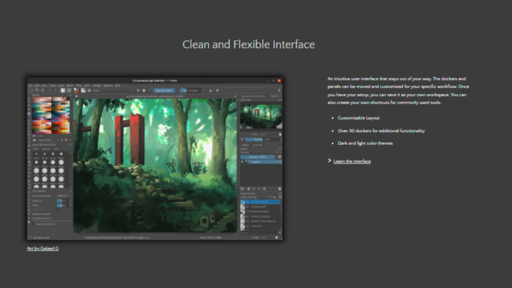Click the Overview docker thumbnail
This screenshot has height=288, width=512.
261,116
